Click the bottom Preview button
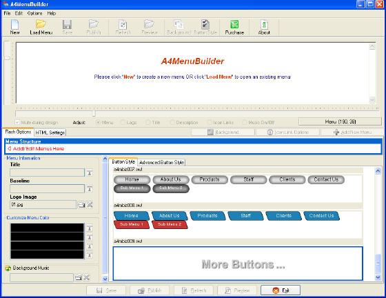The height and width of the screenshot is (298, 386). (x=237, y=290)
